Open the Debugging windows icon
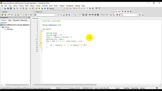The image size is (162, 91). [96, 8]
